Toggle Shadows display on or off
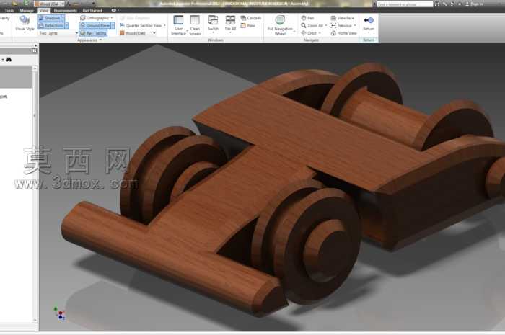 coord(49,18)
